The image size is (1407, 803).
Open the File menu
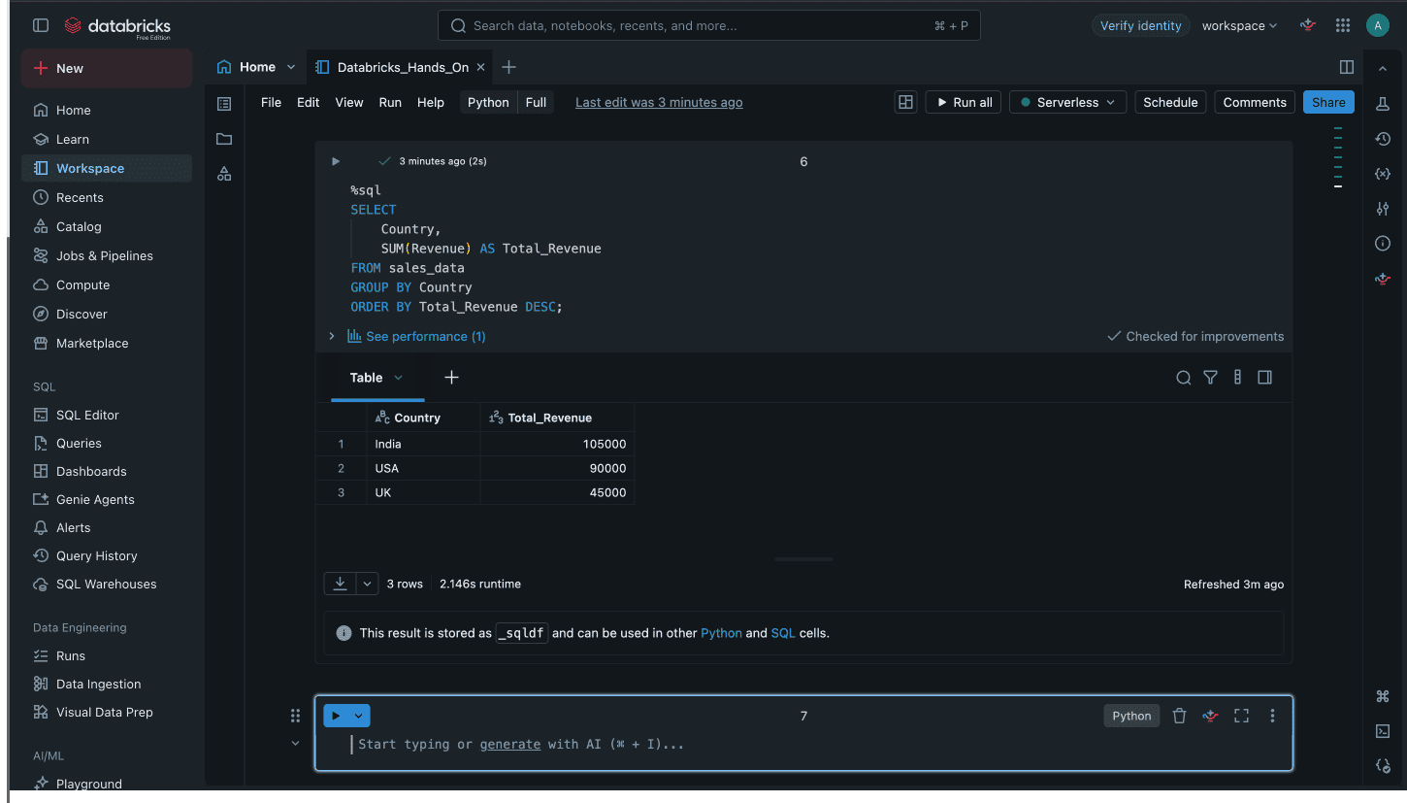click(x=271, y=102)
